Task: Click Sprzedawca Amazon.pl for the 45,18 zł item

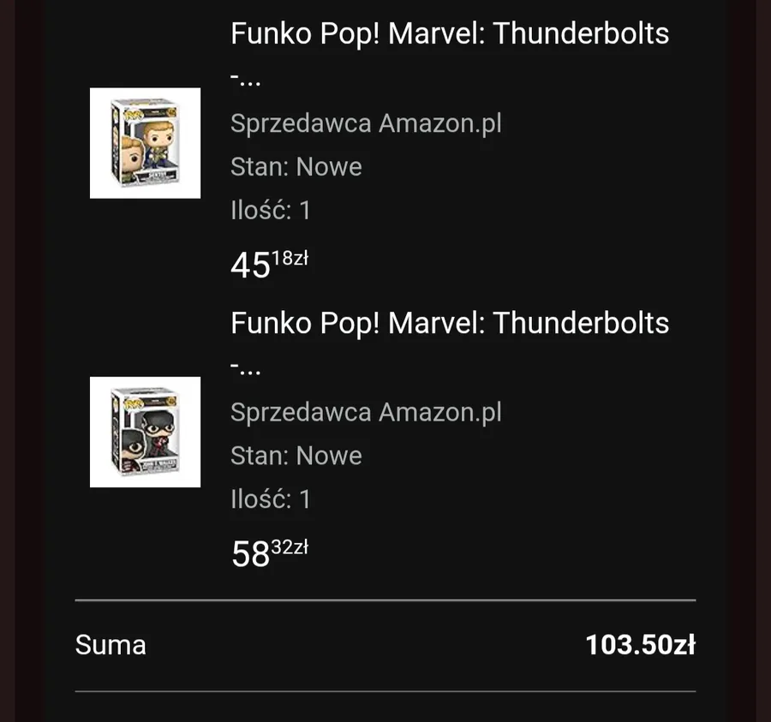Action: [366, 123]
